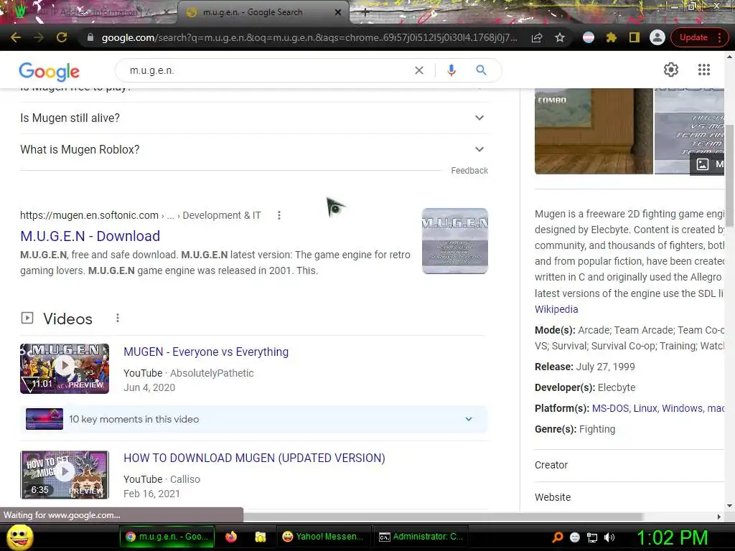The width and height of the screenshot is (735, 551).
Task: Open the search tray icon
Action: [557, 537]
